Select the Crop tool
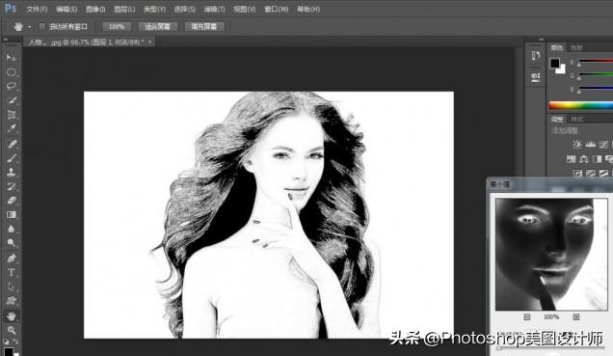The width and height of the screenshot is (613, 356). click(11, 114)
